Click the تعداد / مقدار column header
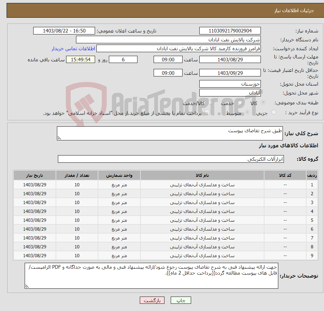The width and height of the screenshot is (324, 311). click(x=77, y=176)
